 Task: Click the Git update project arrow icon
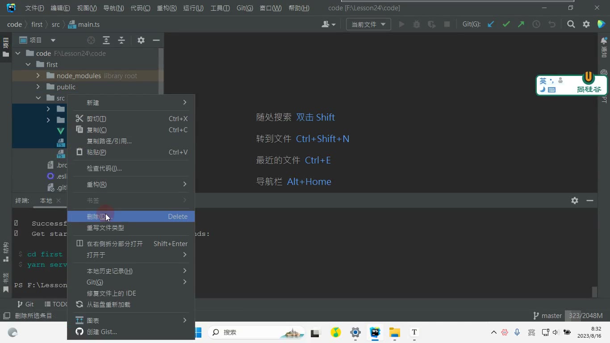(491, 25)
